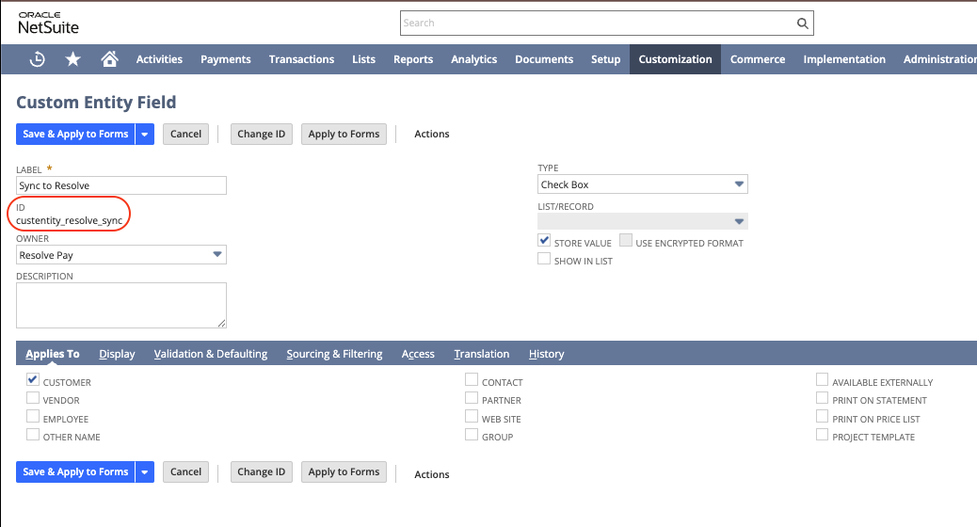Enable the Web Site checkbox
977x527 pixels.
coord(472,416)
